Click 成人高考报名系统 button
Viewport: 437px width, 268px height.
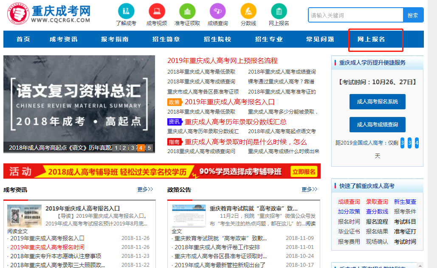click(x=378, y=102)
